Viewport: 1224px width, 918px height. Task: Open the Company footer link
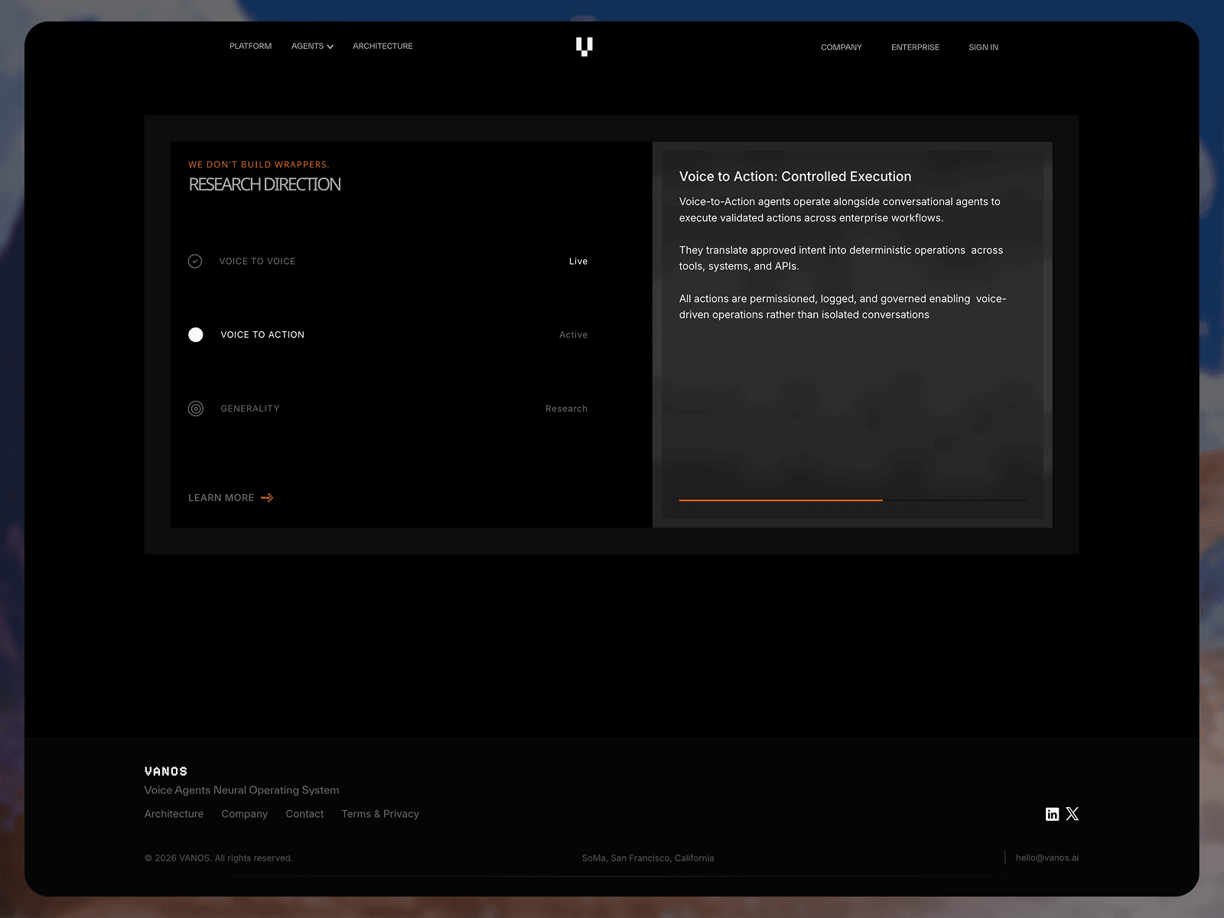245,814
